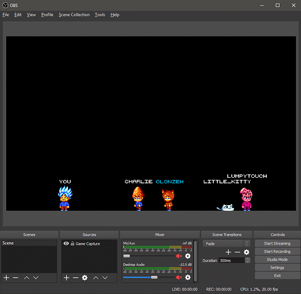The width and height of the screenshot is (301, 294).
Task: Toggle mute on Mic/Aux channel
Action: coord(179,256)
